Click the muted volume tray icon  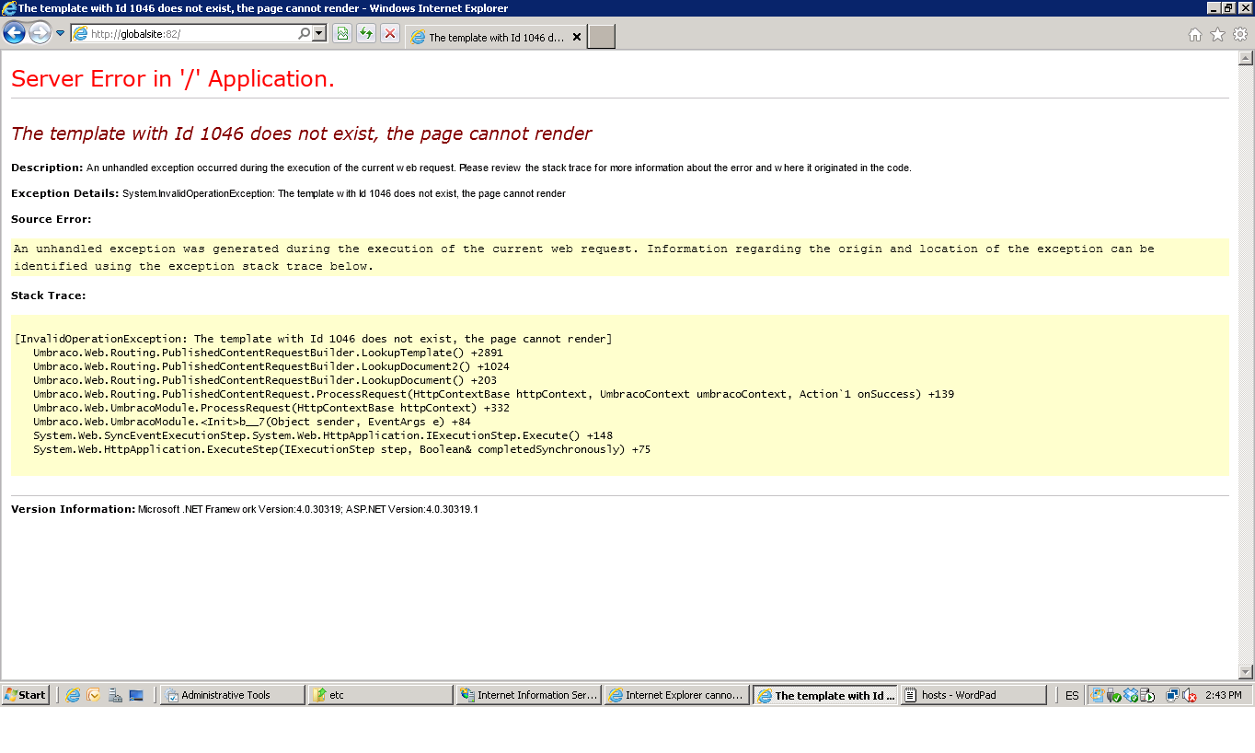[x=1190, y=696]
